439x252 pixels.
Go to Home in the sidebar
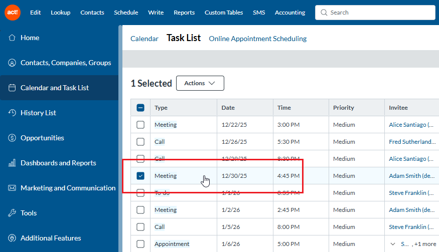tap(30, 38)
